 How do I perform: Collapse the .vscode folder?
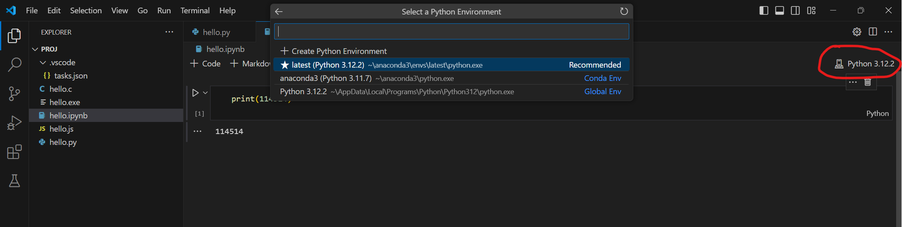[43, 63]
